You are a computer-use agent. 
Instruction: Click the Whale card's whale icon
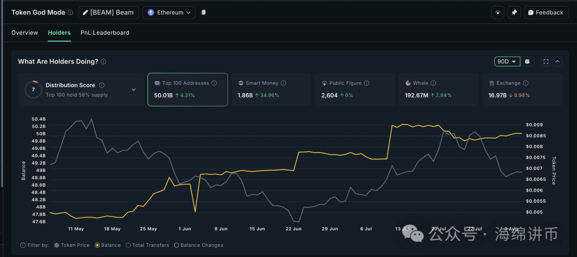coord(408,83)
